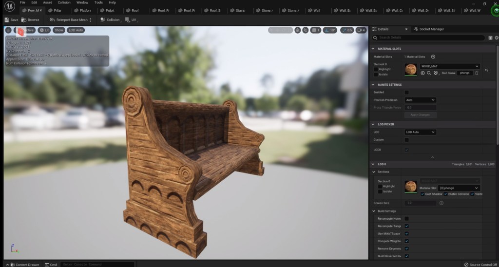Delete the phong4 material slot with trash icon
The height and width of the screenshot is (267, 499).
coord(477,73)
